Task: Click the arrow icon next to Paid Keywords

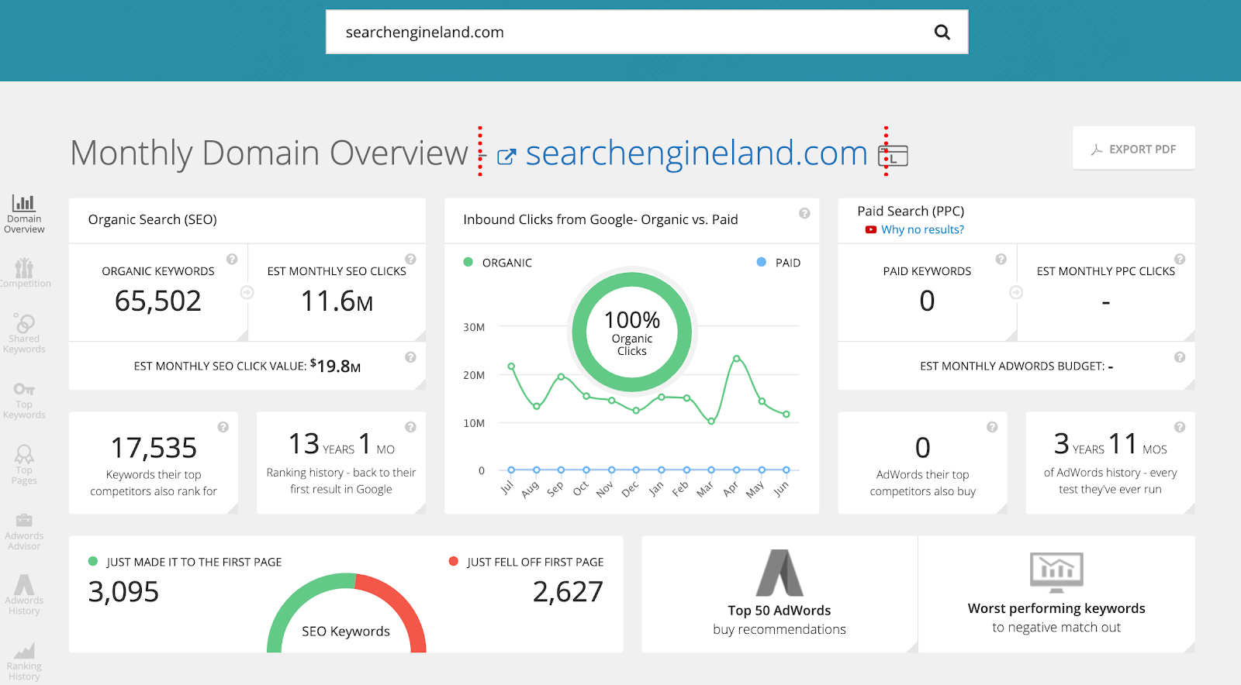Action: point(1016,292)
